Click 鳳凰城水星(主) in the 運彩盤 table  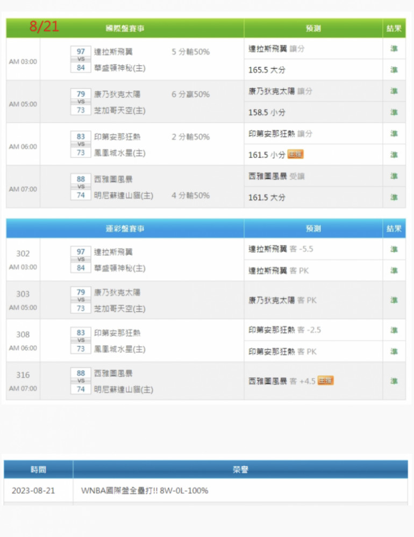pyautogui.click(x=120, y=349)
